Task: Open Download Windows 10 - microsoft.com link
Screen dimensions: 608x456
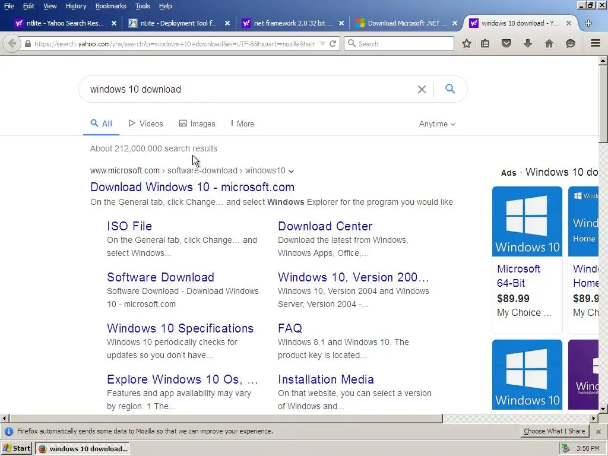Action: [192, 187]
